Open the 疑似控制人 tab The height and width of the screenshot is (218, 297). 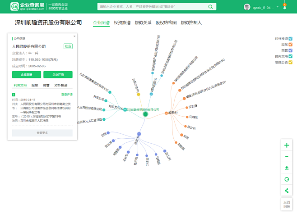(x=191, y=23)
